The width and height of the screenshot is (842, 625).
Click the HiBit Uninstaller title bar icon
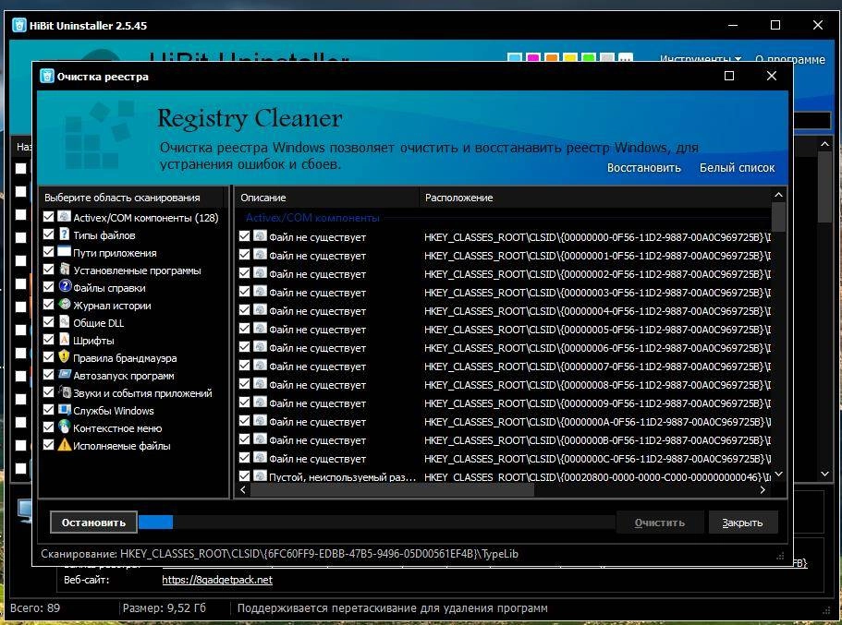[x=19, y=25]
